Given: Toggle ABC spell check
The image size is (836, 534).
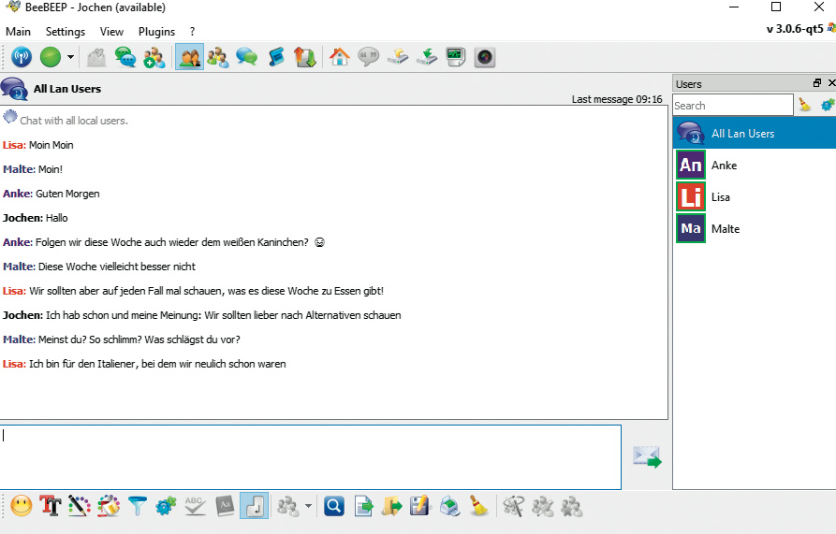Looking at the screenshot, I should [195, 506].
